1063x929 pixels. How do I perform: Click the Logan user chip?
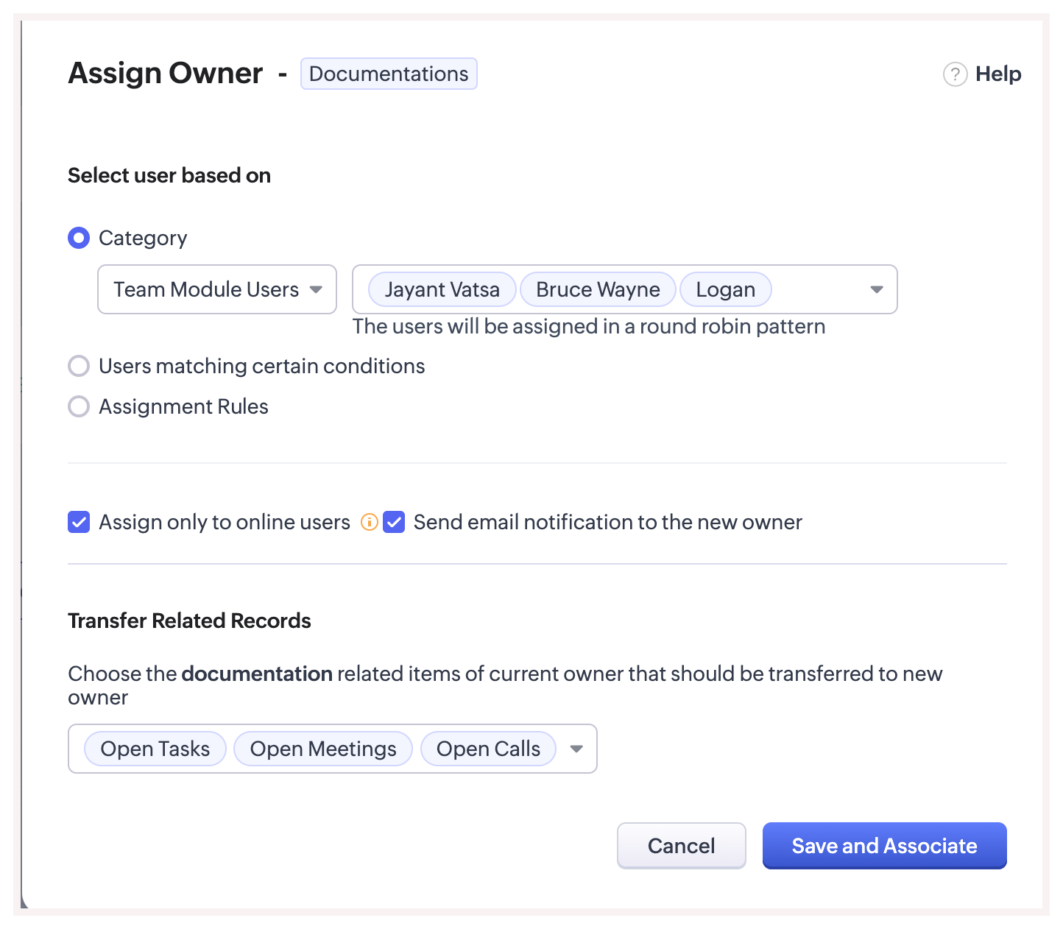point(725,290)
